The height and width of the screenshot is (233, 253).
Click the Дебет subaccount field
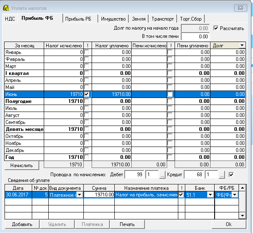(x=152, y=175)
